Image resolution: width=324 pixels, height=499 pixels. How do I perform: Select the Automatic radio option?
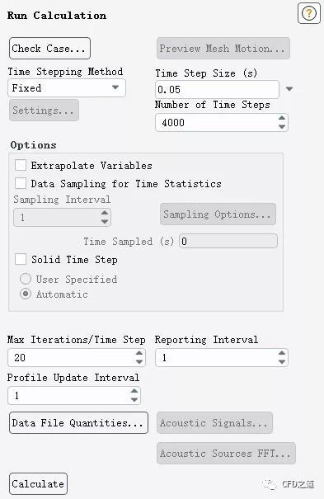click(x=26, y=294)
